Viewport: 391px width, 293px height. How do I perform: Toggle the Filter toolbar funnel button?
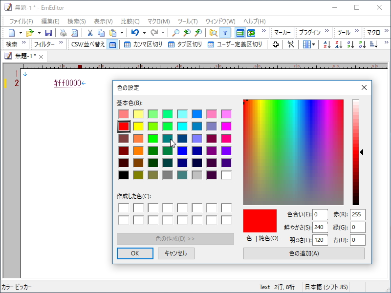[x=225, y=33]
